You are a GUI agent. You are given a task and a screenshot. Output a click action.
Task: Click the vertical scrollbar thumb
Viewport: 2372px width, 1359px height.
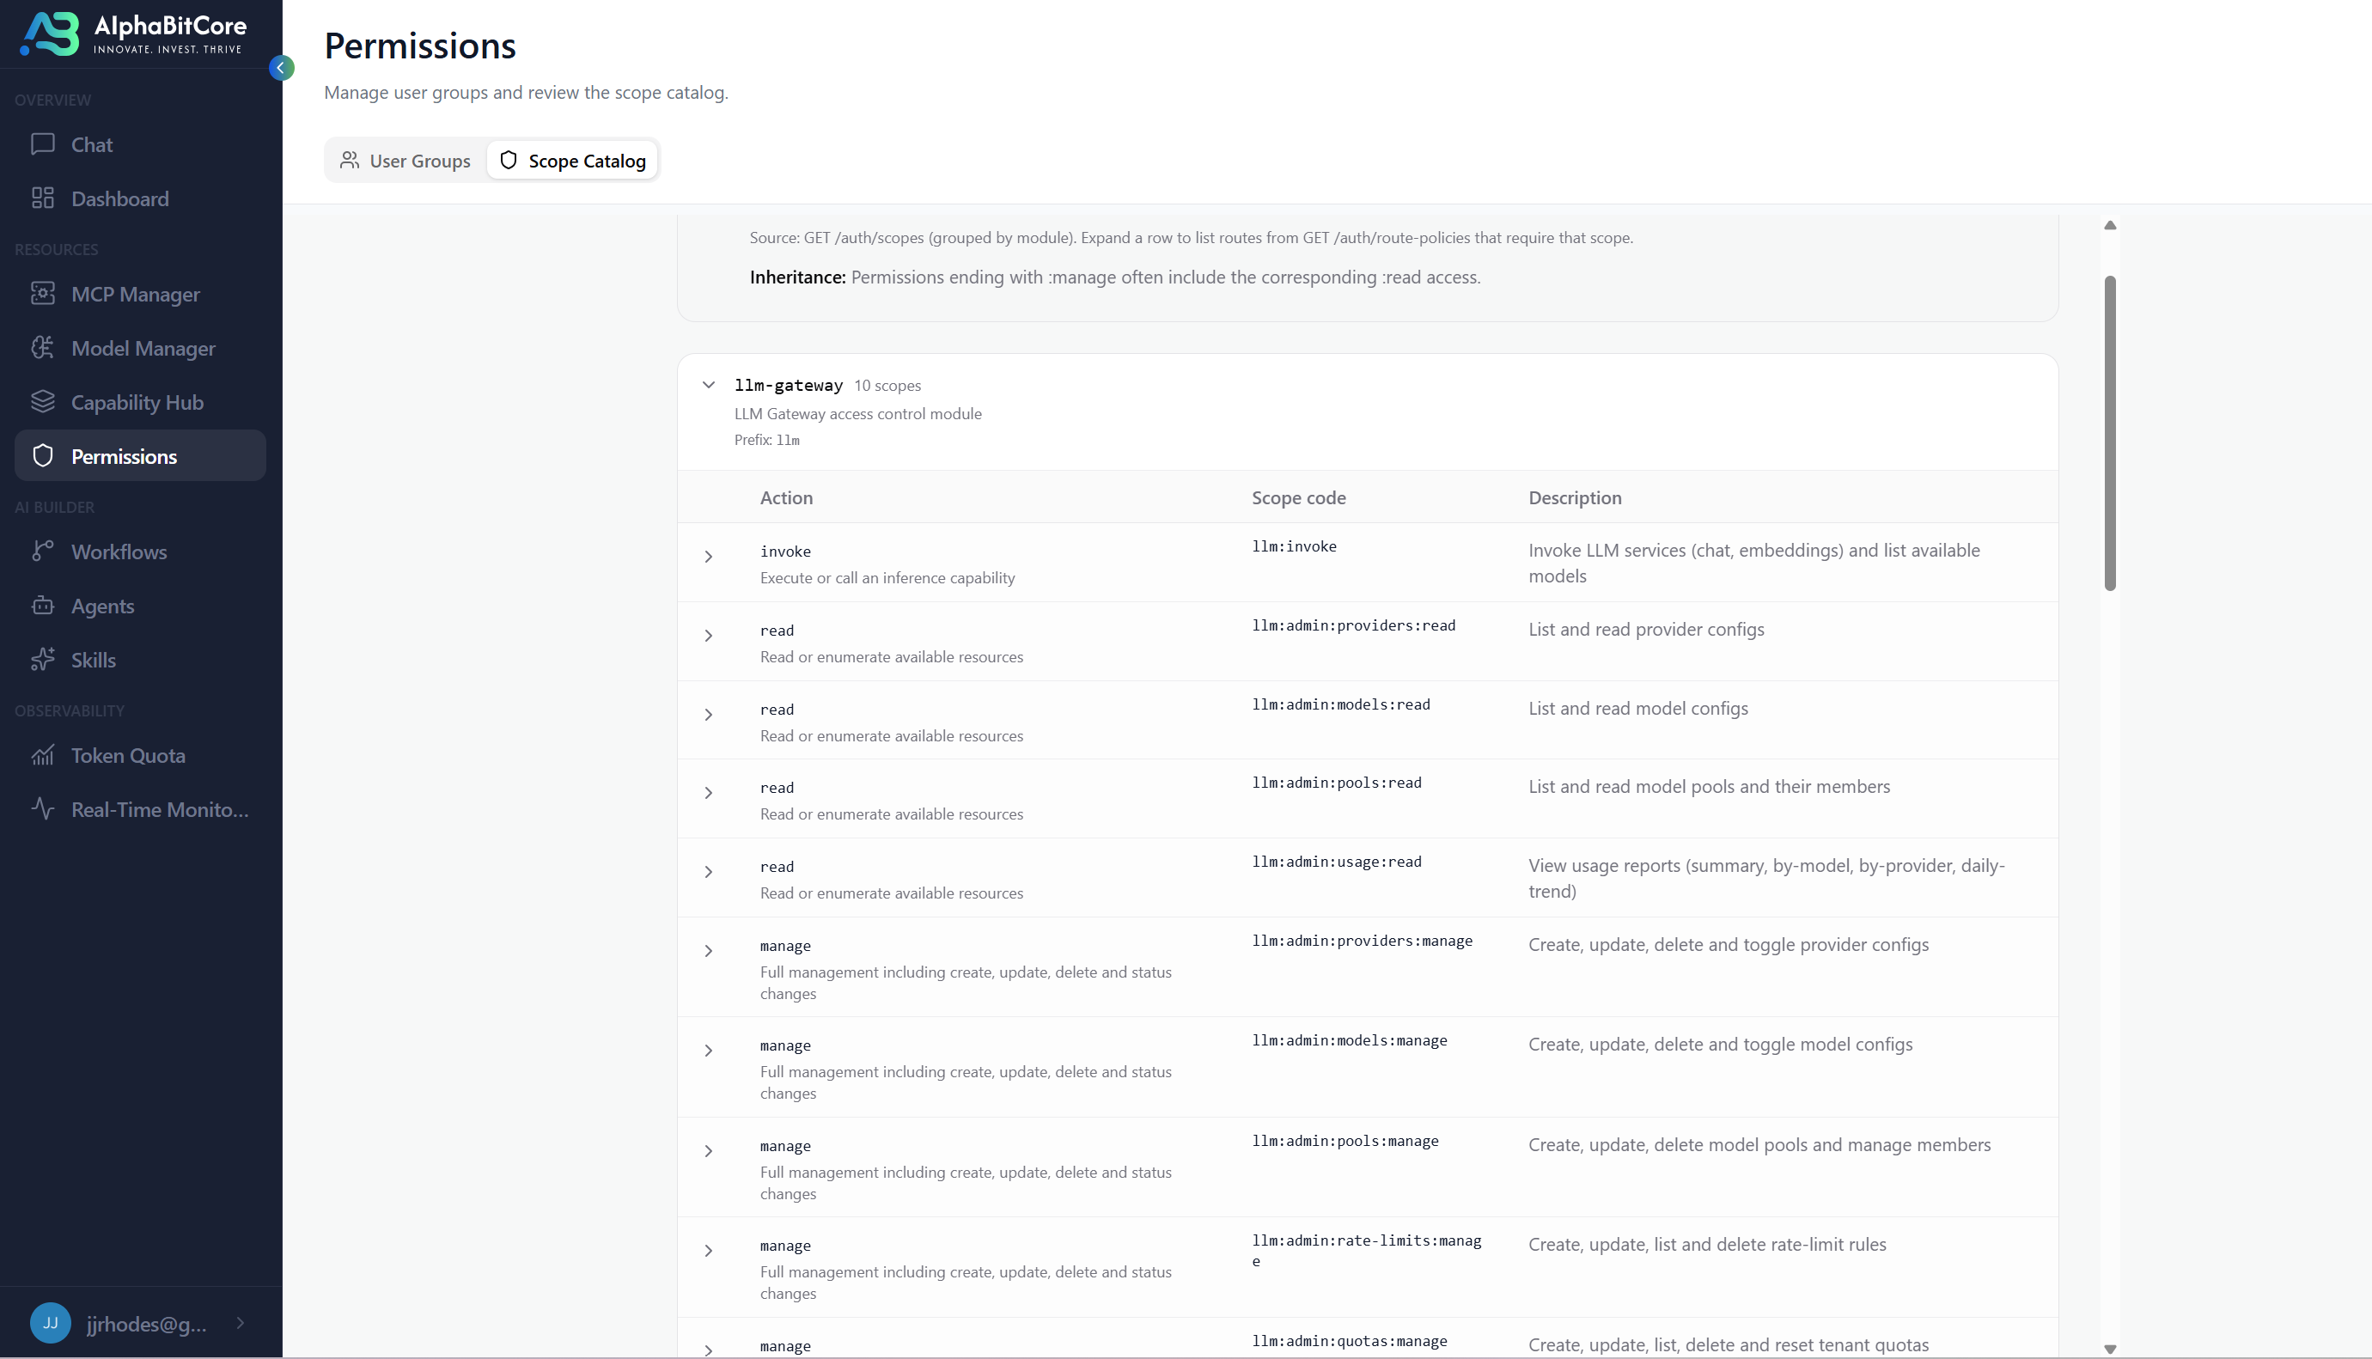click(2110, 434)
